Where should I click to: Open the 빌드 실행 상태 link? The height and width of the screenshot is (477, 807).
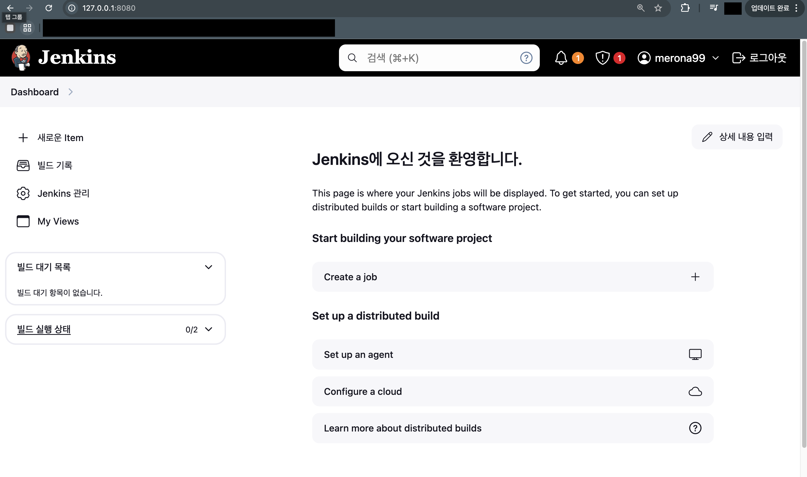tap(44, 329)
